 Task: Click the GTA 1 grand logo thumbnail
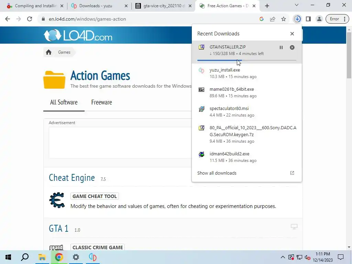(x=56, y=247)
